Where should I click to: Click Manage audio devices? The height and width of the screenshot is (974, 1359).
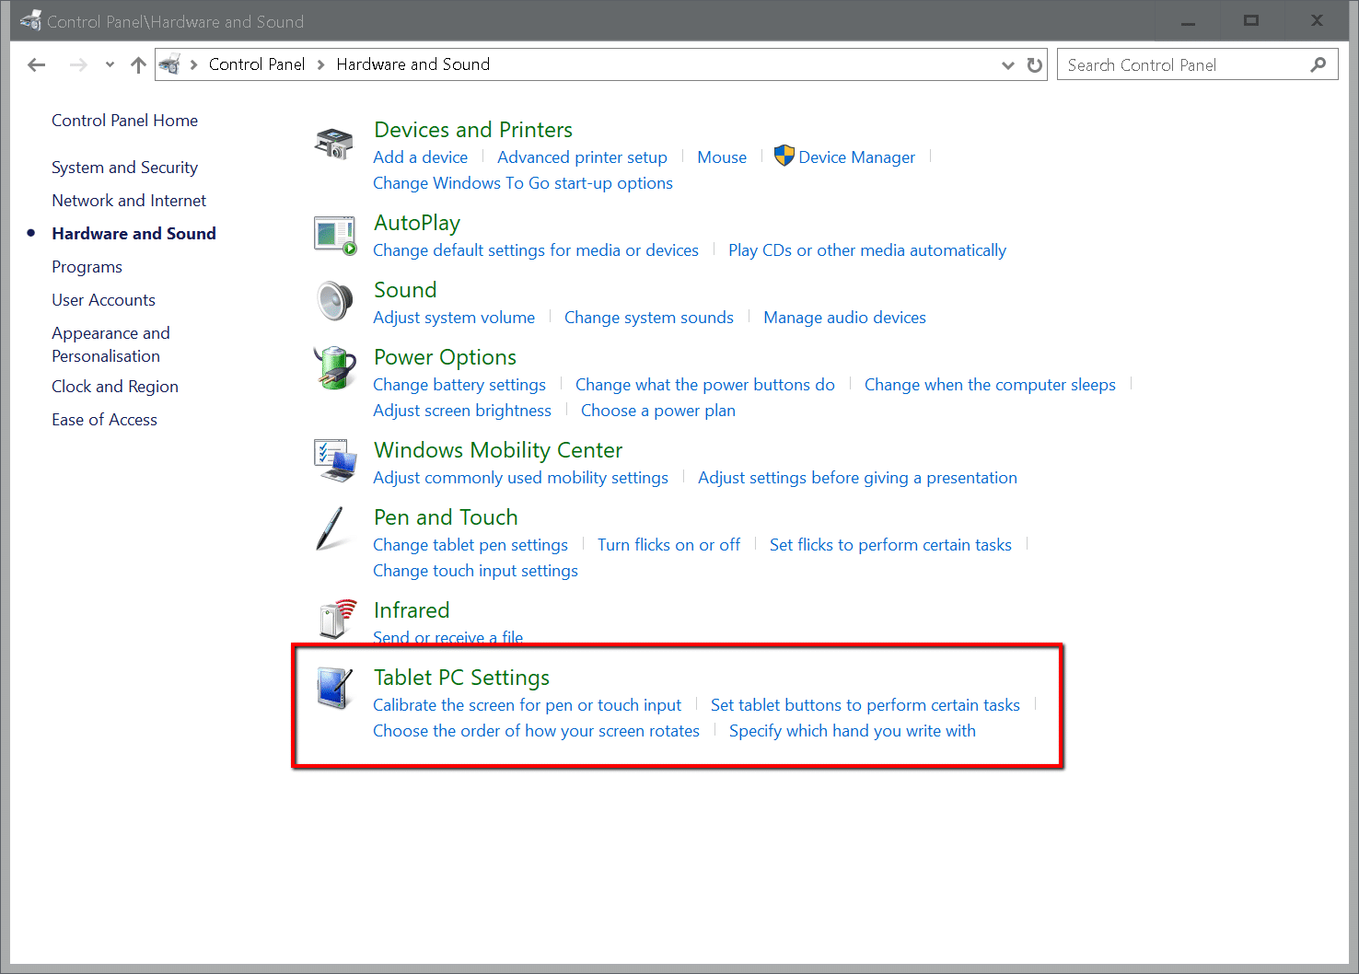click(844, 318)
